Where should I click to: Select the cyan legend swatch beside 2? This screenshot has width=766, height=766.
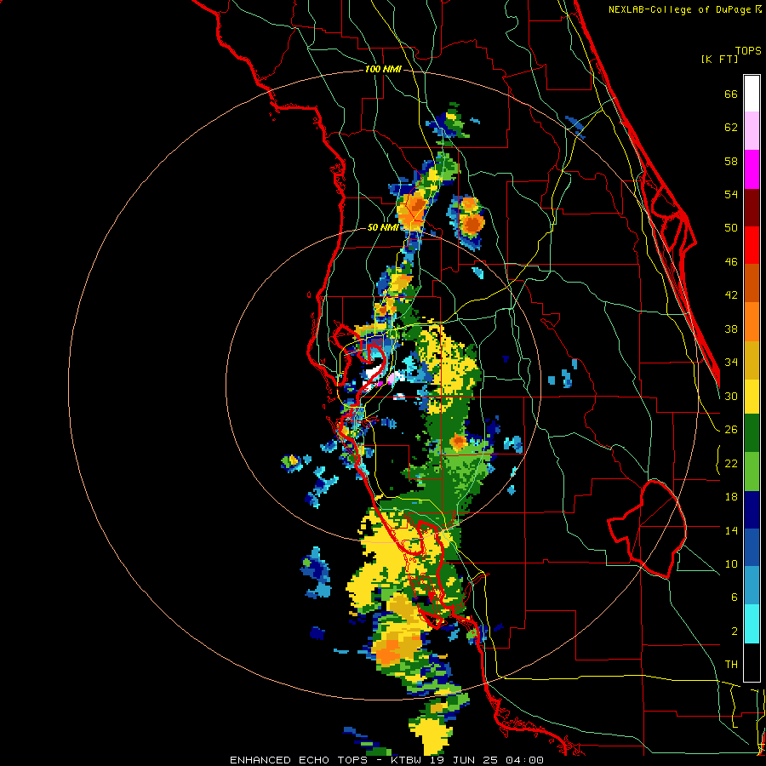click(752, 624)
